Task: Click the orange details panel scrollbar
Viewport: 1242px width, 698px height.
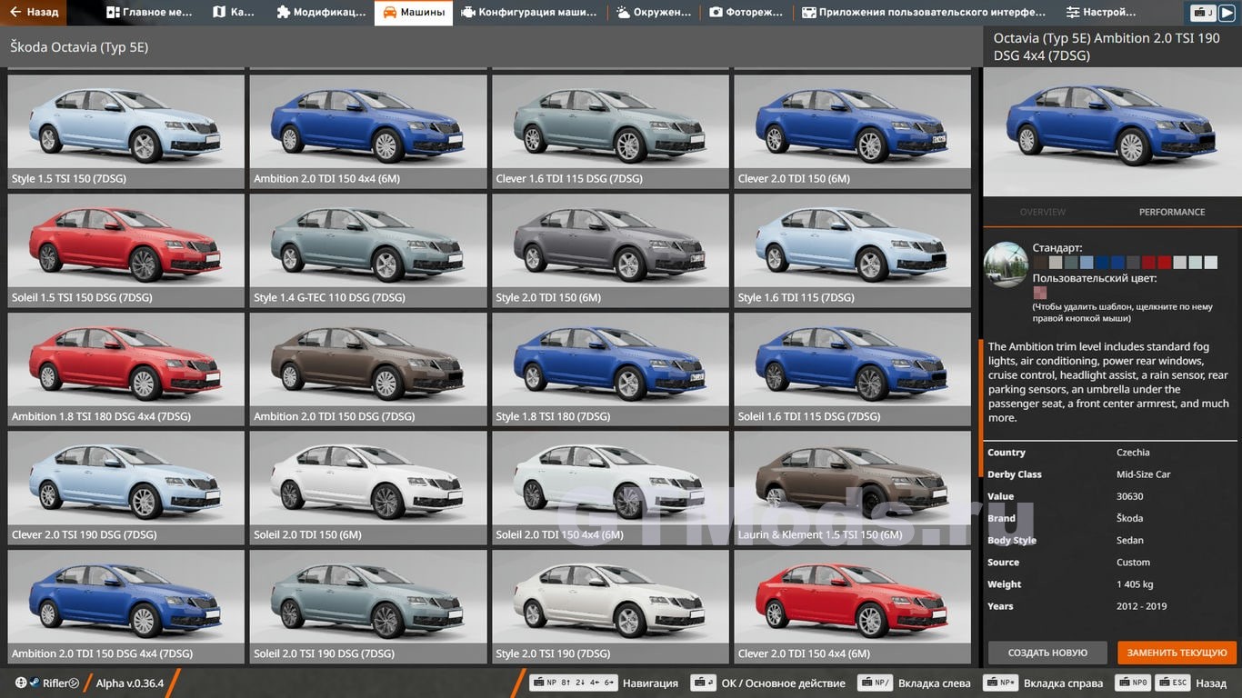Action: (980, 407)
